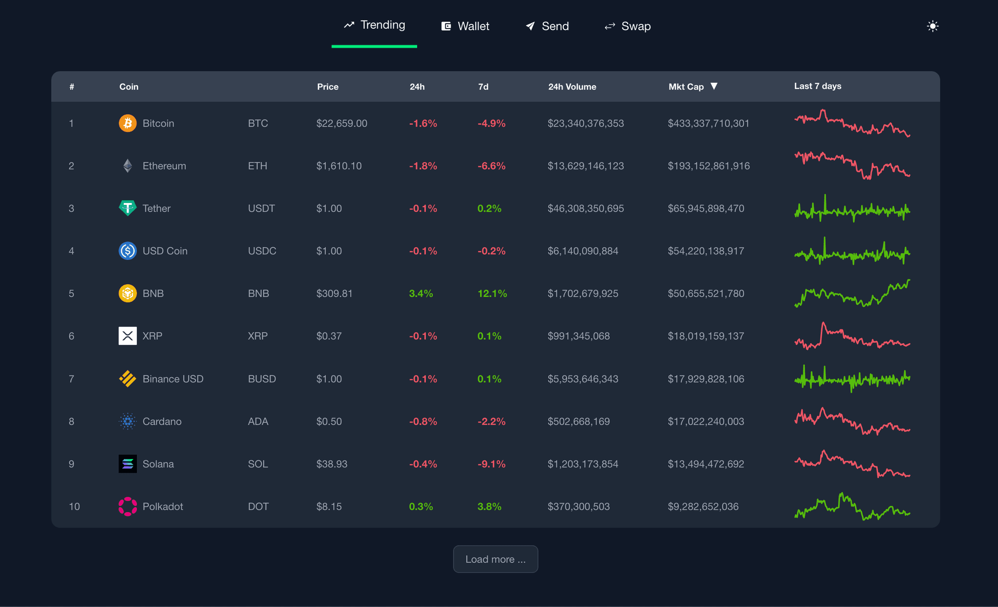Toggle light mode with sun icon
The width and height of the screenshot is (998, 607).
[933, 26]
